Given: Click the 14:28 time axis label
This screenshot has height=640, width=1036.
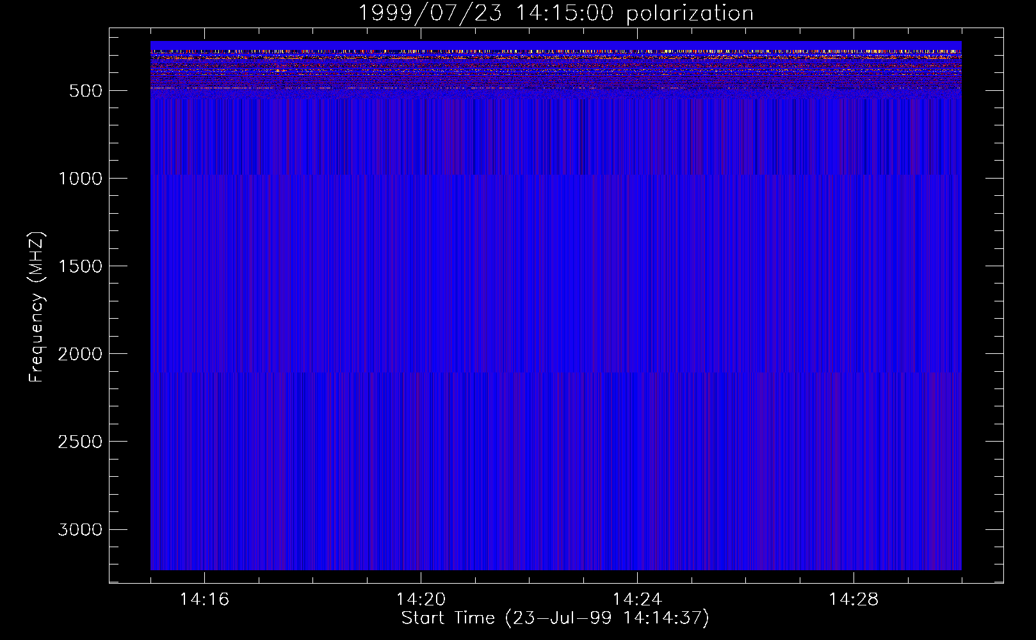Looking at the screenshot, I should (x=854, y=599).
